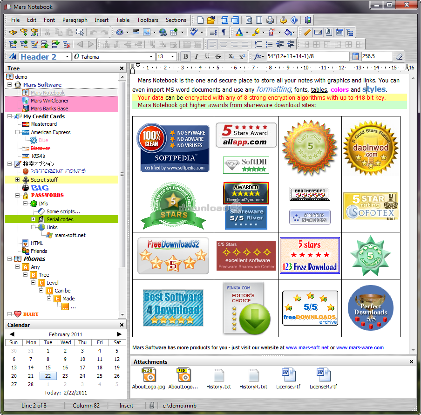421x415 pixels.
Task: Click the spell check ABC icon
Action: pos(194,32)
